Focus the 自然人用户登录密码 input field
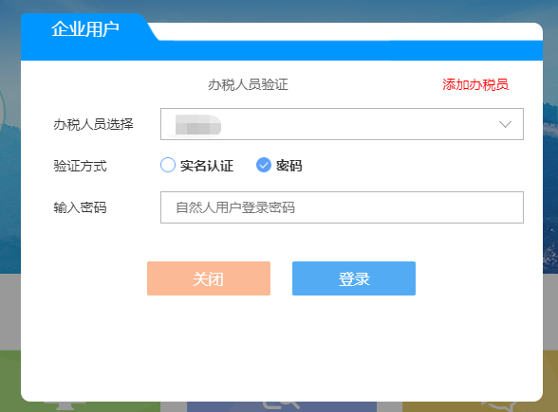The width and height of the screenshot is (558, 412). (342, 207)
